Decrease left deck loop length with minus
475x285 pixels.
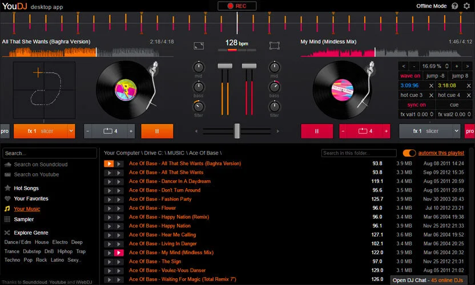(88, 131)
